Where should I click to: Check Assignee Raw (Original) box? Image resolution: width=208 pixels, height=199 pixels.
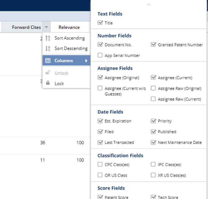(x=153, y=88)
